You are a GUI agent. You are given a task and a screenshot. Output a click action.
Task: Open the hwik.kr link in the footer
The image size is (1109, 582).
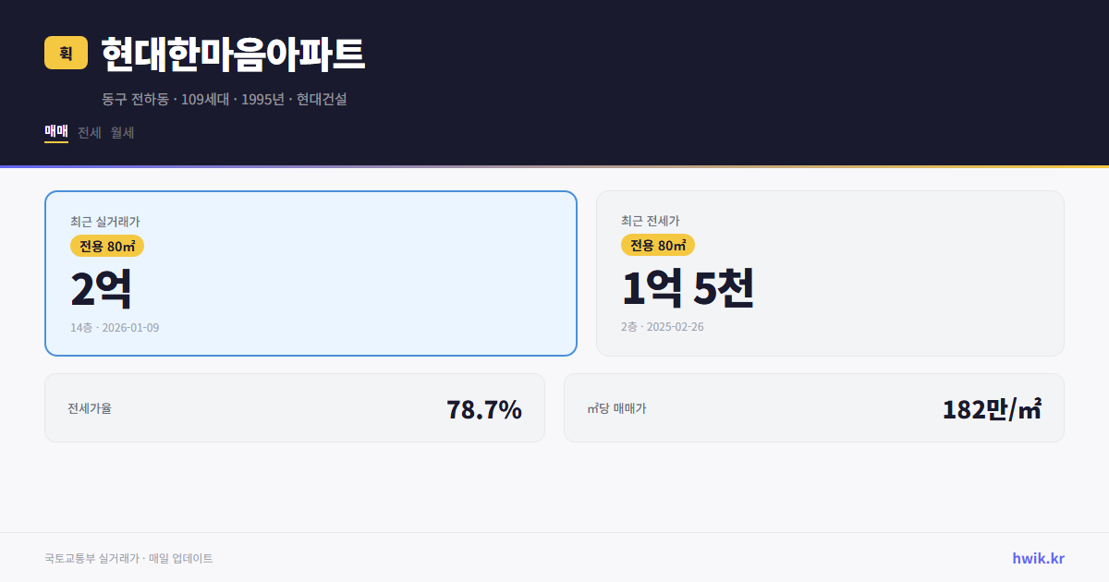click(1037, 557)
